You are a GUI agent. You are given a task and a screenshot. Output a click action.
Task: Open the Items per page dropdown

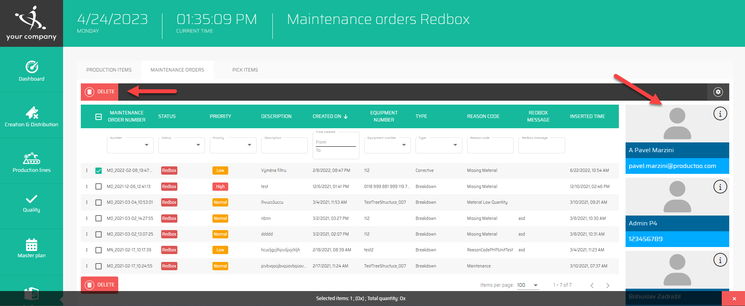pos(527,285)
